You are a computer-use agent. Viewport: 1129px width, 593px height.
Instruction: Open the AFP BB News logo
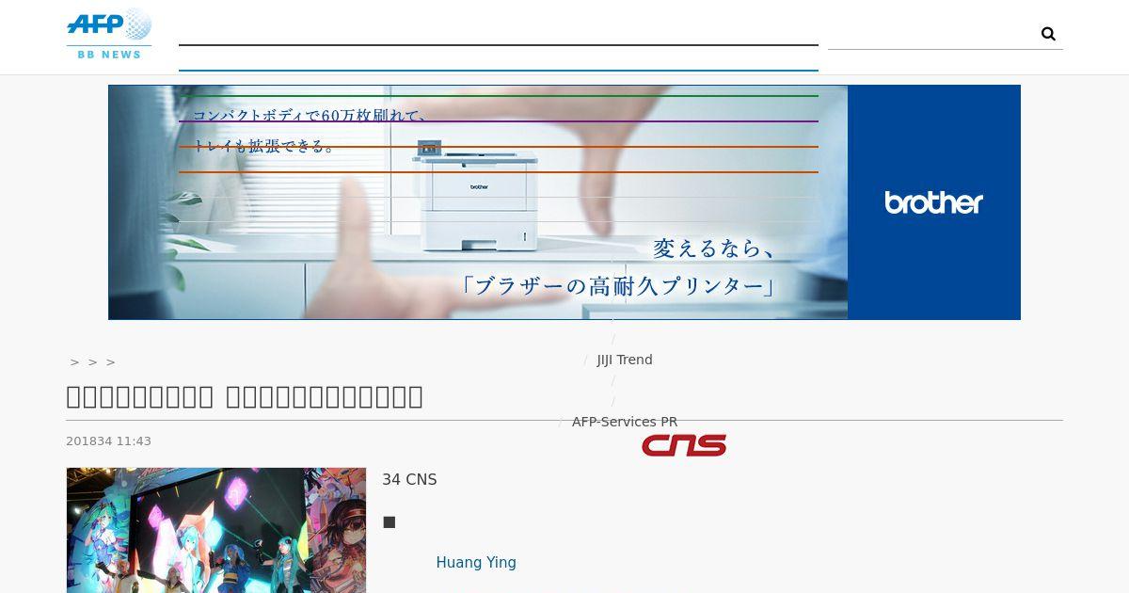109,34
